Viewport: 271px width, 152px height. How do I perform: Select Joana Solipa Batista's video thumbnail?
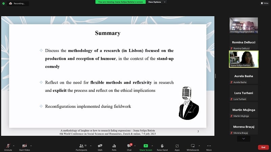pyautogui.click(x=244, y=59)
